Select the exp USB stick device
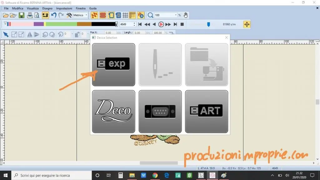The image size is (320, 180). (113, 64)
